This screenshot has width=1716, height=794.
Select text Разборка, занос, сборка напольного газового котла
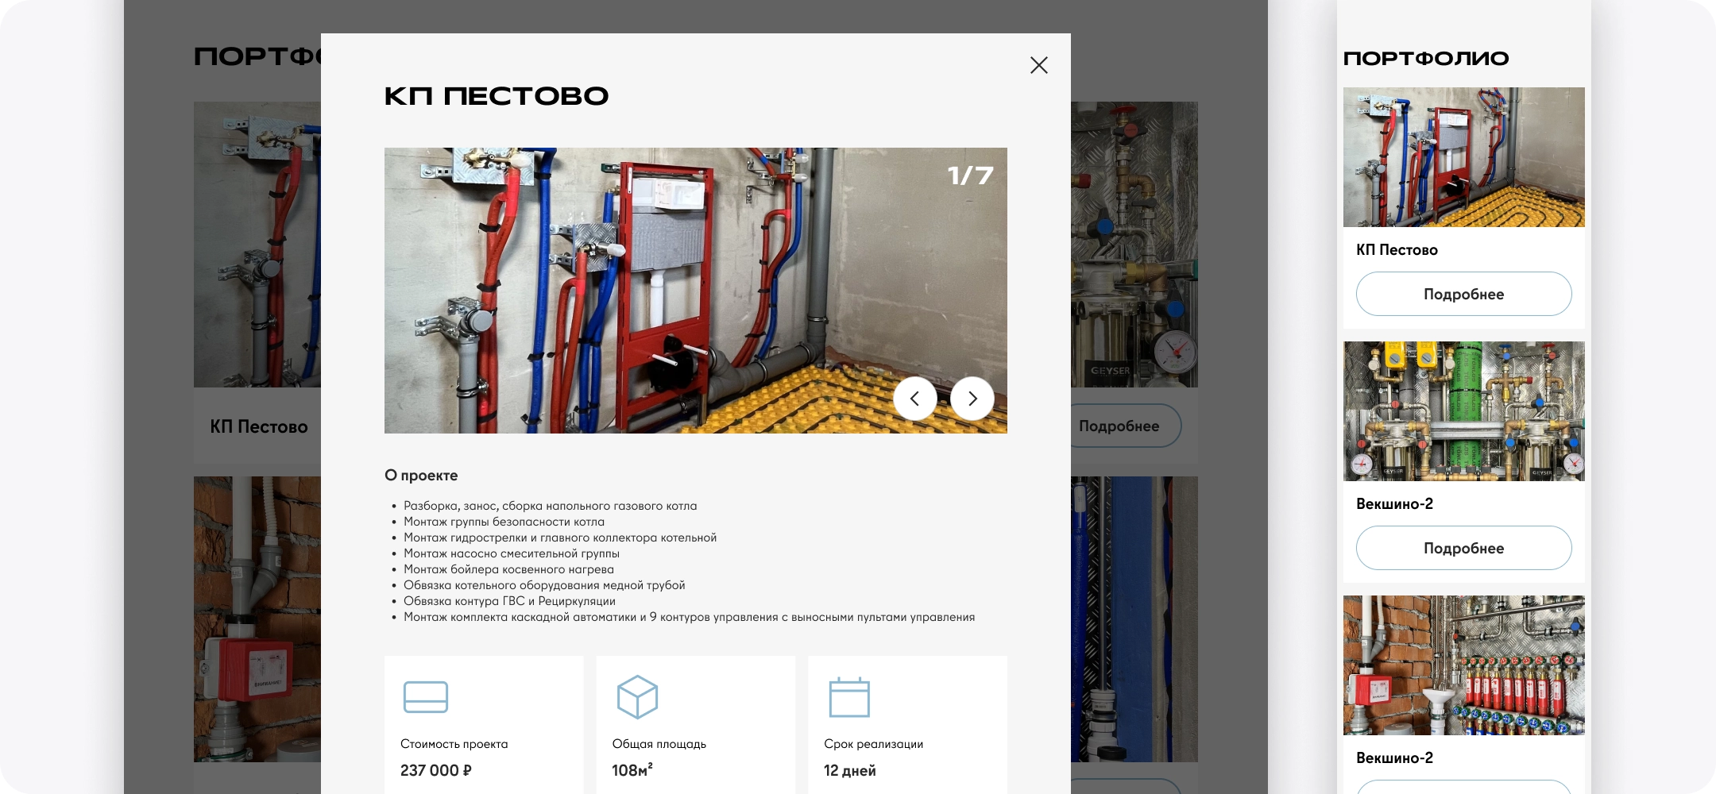(550, 506)
